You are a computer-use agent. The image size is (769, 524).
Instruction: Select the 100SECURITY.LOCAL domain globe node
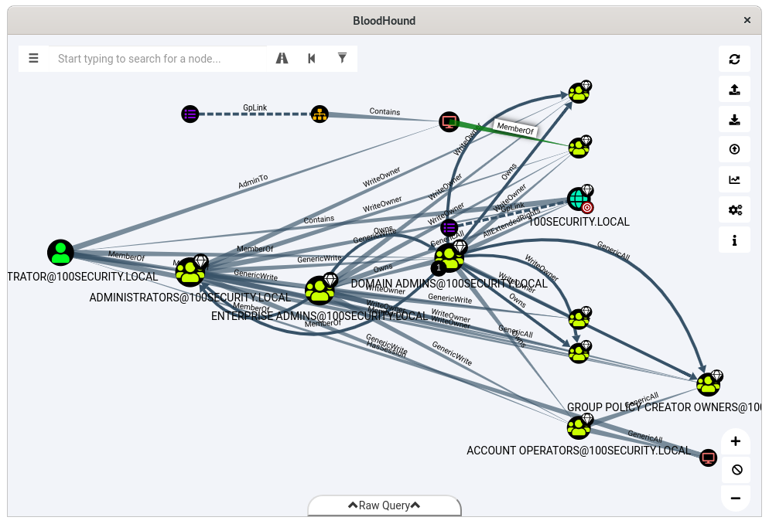tap(579, 199)
